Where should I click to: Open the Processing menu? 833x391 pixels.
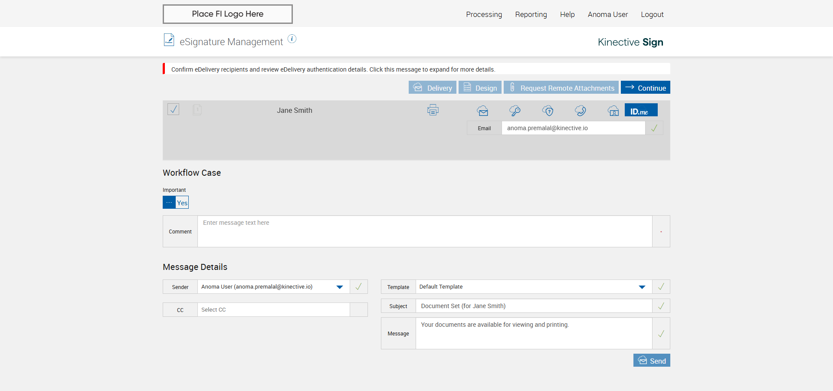point(484,14)
